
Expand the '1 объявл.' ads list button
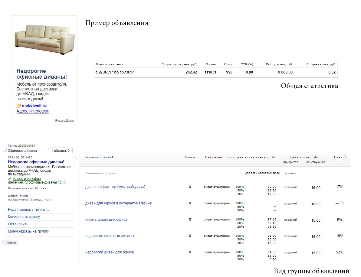coord(60,151)
